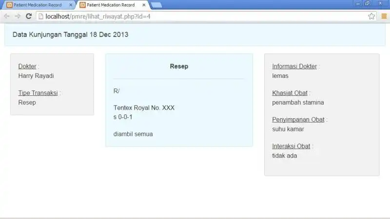Click the text tidak ada
390x219 pixels.
coord(285,156)
